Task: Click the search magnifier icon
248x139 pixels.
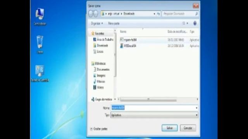Action: coord(196,14)
